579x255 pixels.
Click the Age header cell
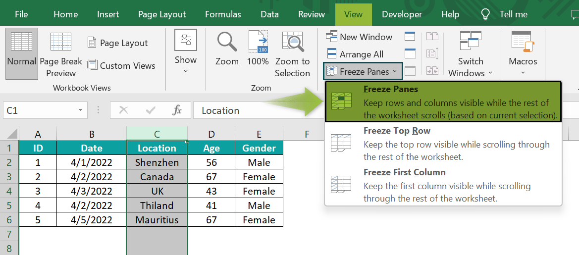[x=211, y=148]
